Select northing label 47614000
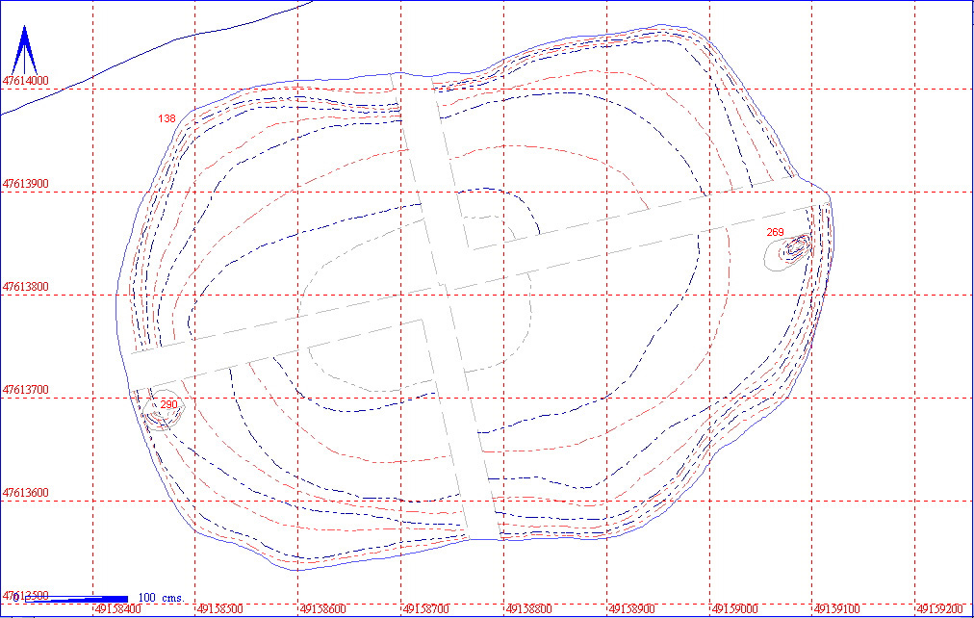The width and height of the screenshot is (974, 618). point(25,81)
